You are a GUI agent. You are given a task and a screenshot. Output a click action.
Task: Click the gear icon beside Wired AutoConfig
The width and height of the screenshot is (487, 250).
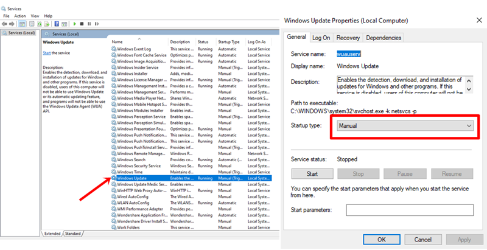114,196
